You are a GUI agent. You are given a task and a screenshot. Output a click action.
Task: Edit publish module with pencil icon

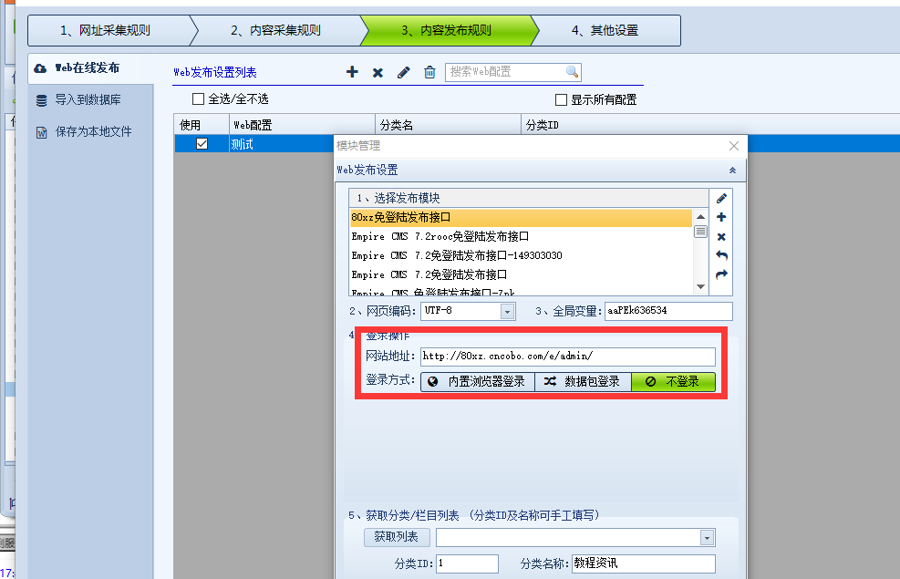point(721,198)
